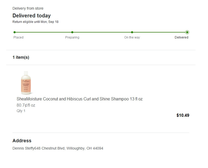Viewport: 208px width, 168px height.
Task: Click the Placed step label
Action: point(18,37)
